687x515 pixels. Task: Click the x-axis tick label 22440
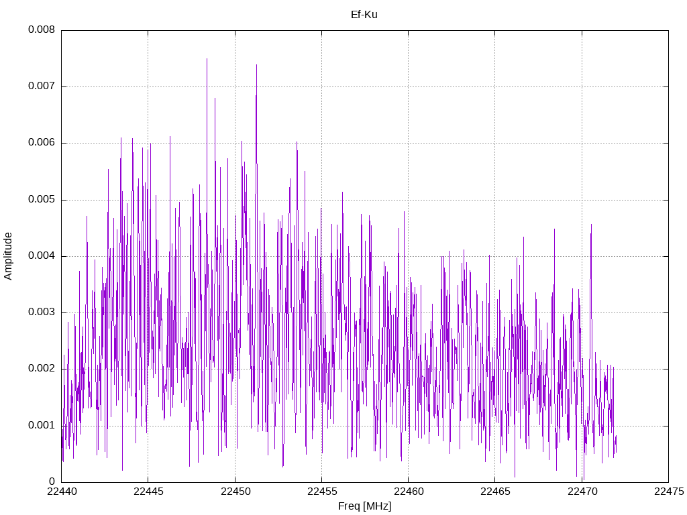click(62, 492)
